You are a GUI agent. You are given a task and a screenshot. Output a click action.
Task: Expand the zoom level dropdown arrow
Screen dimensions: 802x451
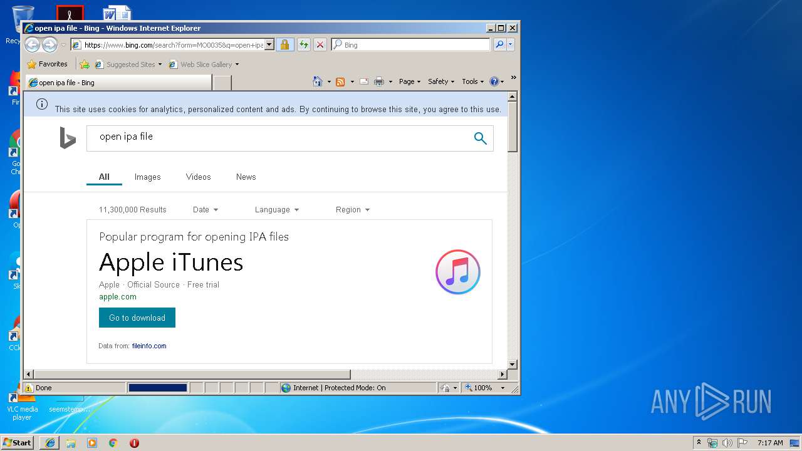pos(503,388)
